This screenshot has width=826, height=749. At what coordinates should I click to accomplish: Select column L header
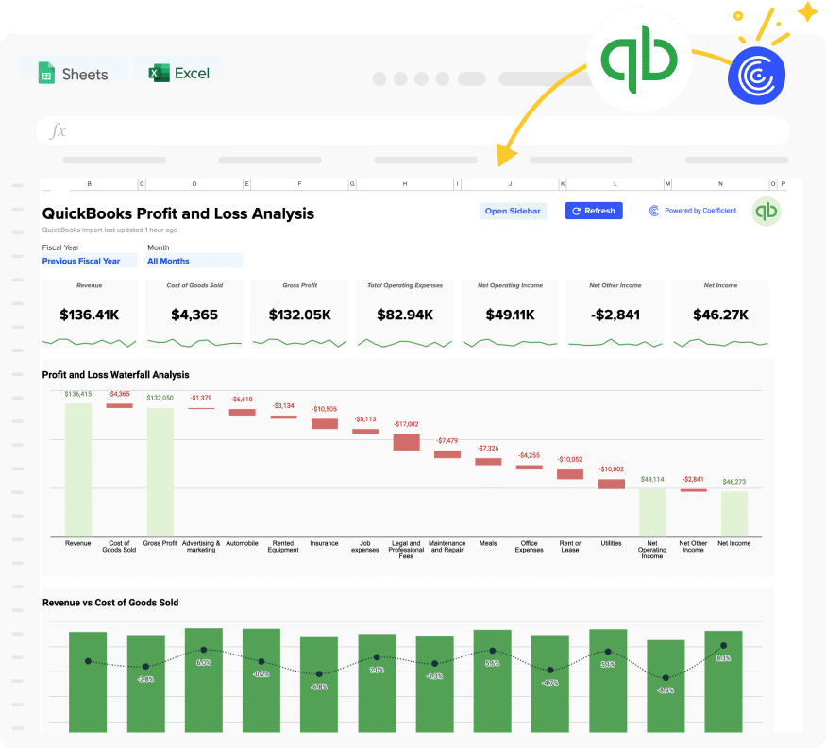click(x=615, y=184)
